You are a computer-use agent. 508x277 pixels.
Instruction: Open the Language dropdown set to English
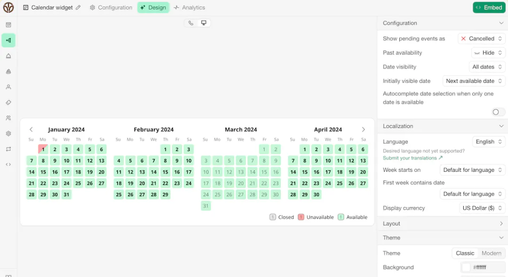(x=489, y=142)
